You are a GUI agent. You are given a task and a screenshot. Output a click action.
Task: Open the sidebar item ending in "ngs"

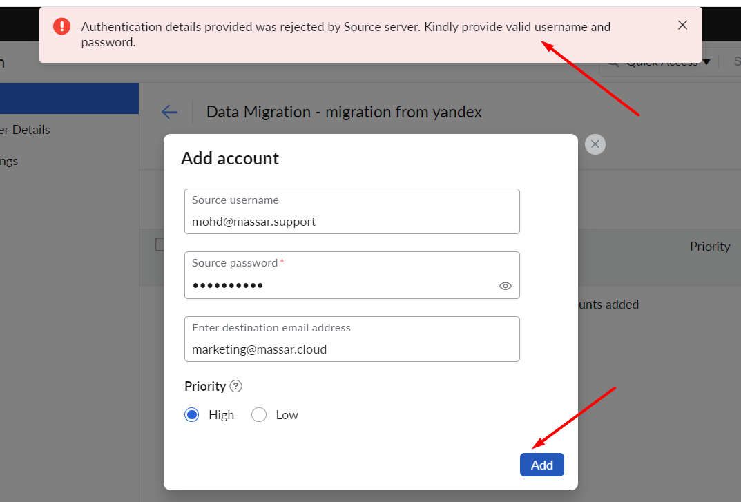(x=9, y=161)
